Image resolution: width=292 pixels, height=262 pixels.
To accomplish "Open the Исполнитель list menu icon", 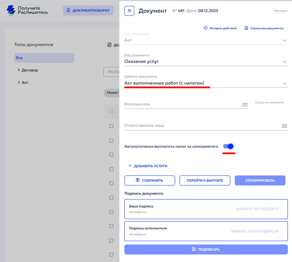I will click(245, 105).
